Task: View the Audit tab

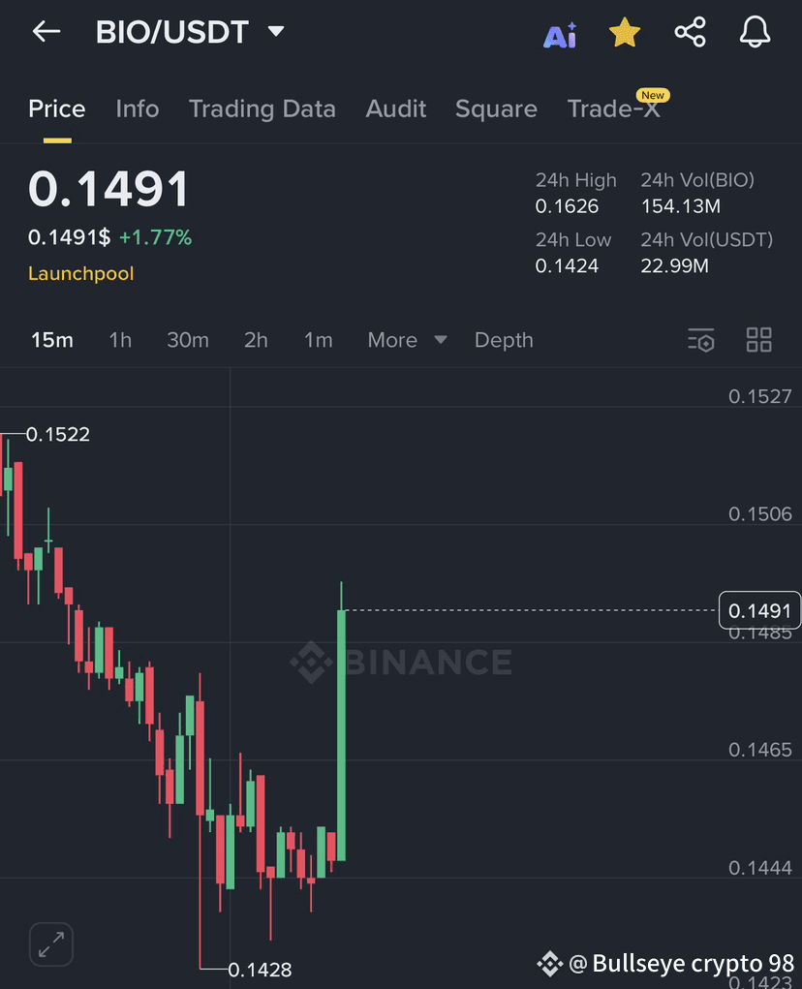Action: click(x=395, y=108)
